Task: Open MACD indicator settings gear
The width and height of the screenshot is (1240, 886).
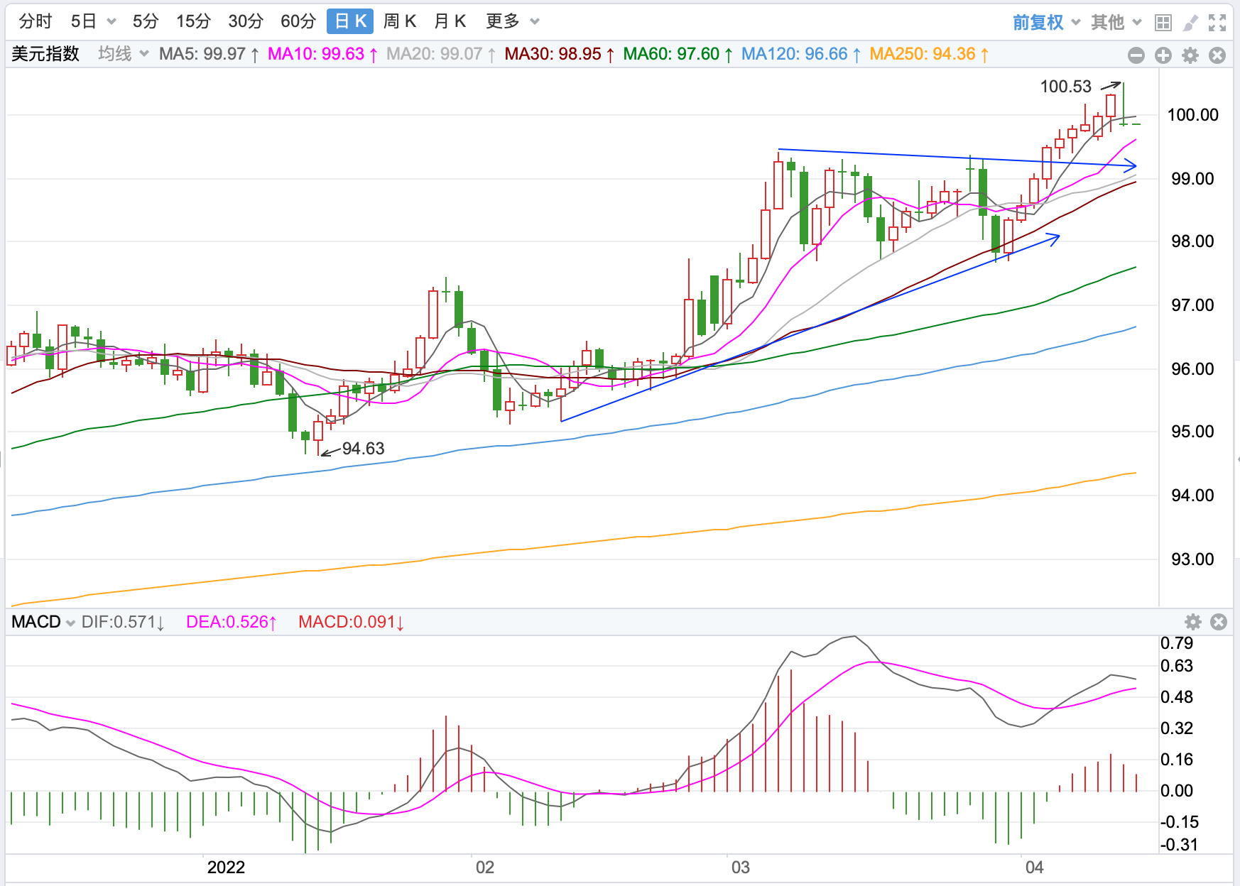Action: point(1193,622)
